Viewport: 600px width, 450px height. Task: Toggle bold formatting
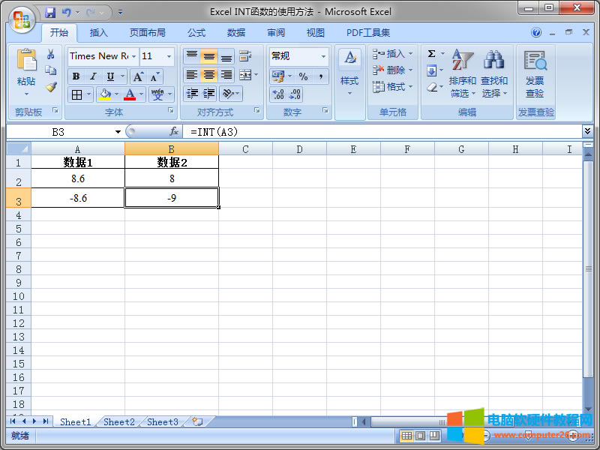[x=76, y=76]
